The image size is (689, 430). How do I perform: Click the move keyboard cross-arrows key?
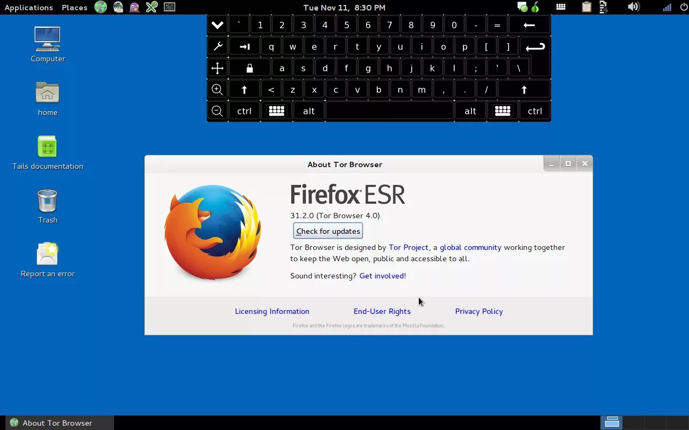pyautogui.click(x=217, y=68)
